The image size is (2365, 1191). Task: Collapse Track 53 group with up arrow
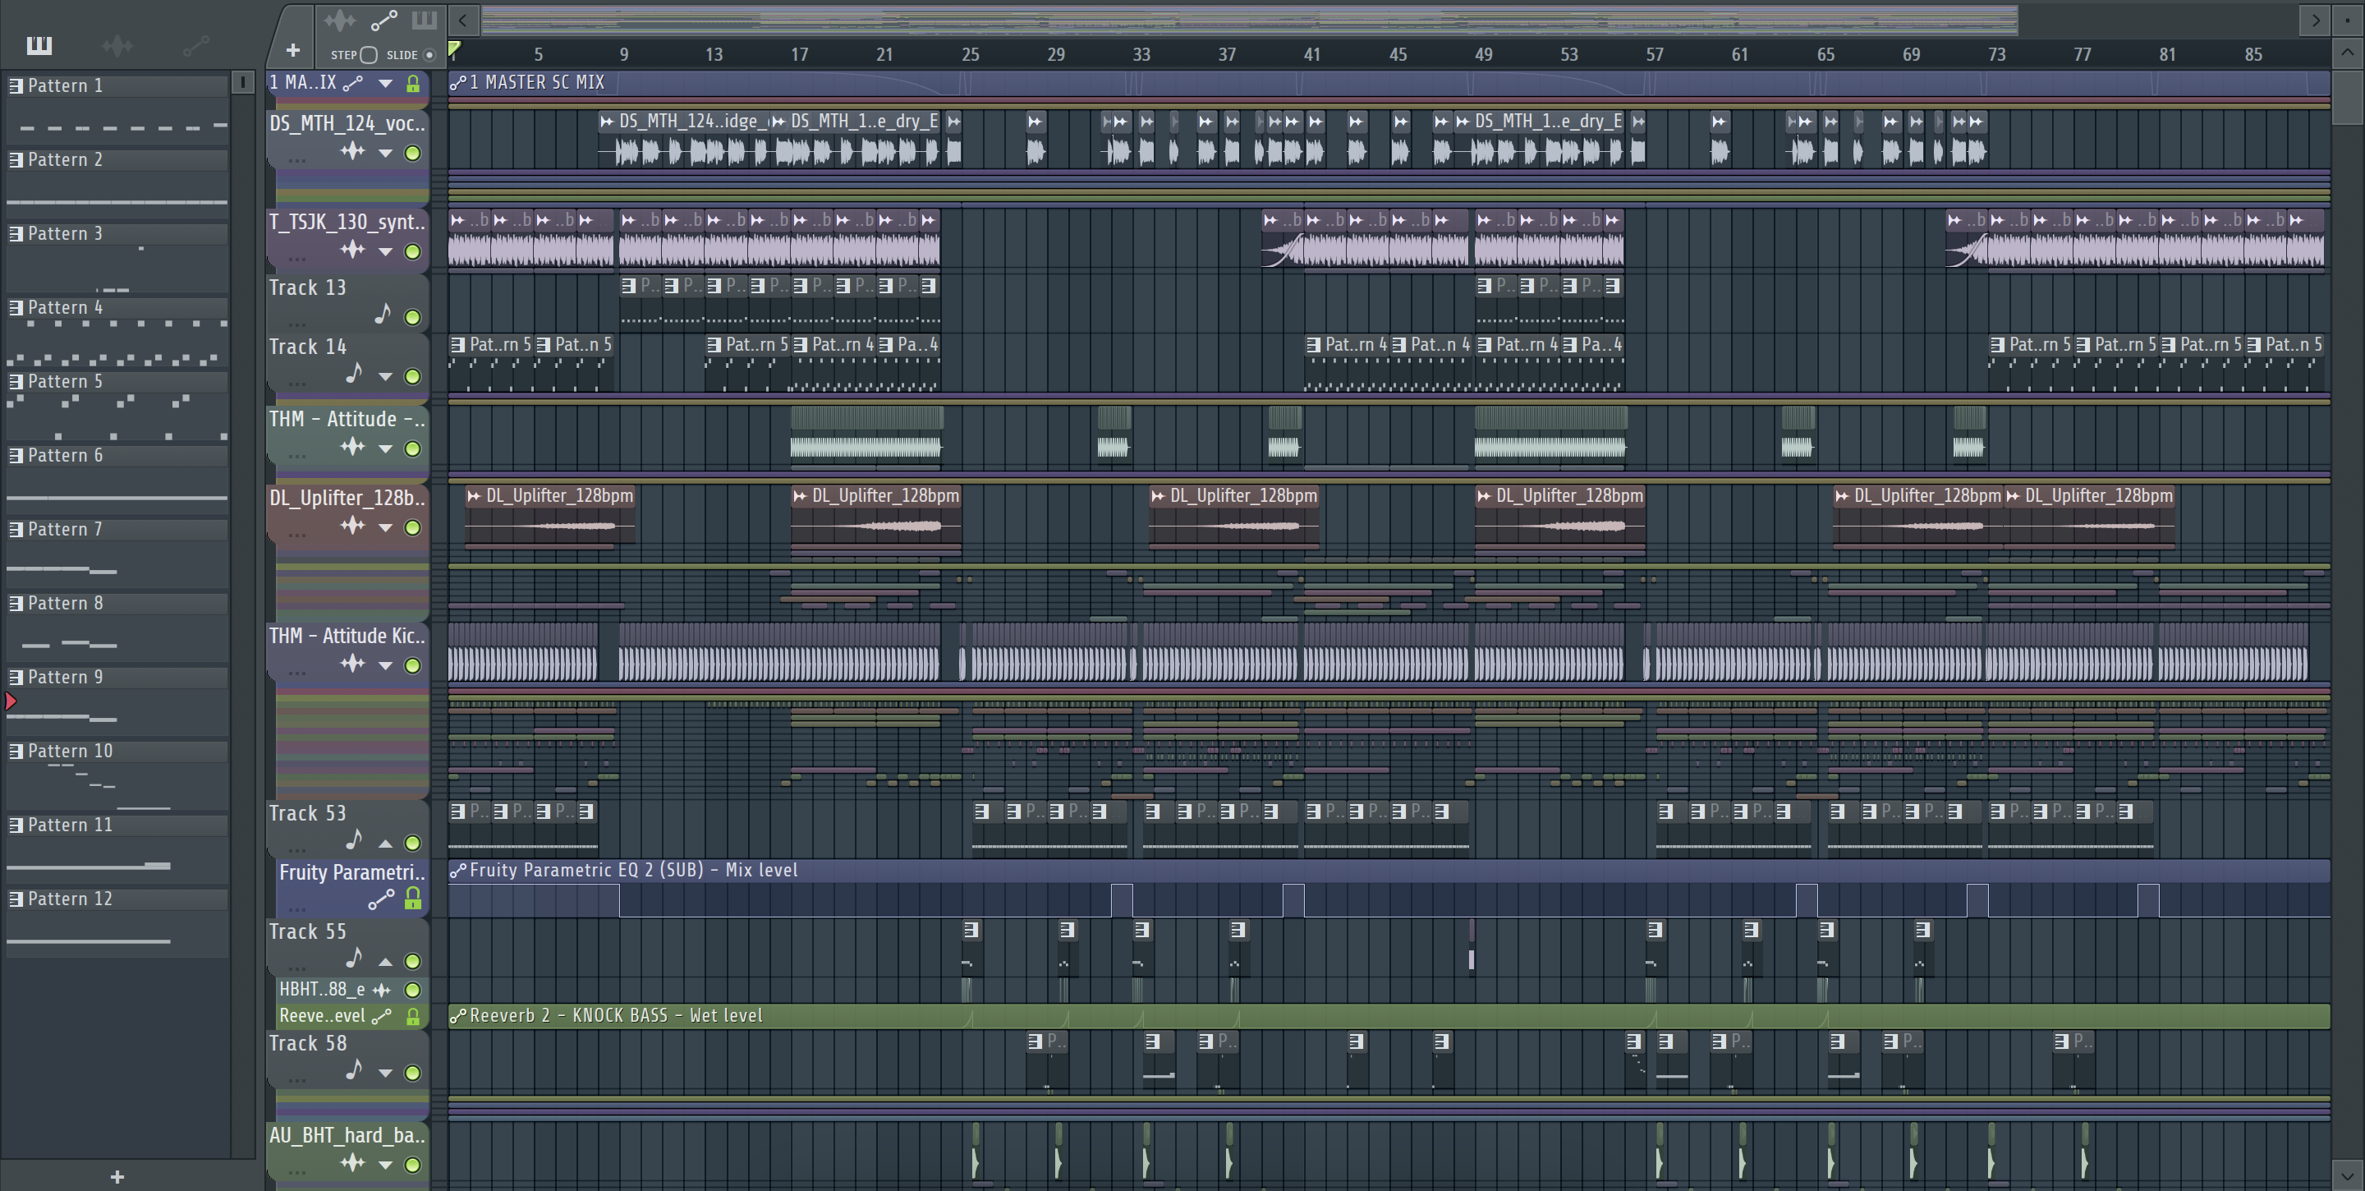pyautogui.click(x=386, y=843)
